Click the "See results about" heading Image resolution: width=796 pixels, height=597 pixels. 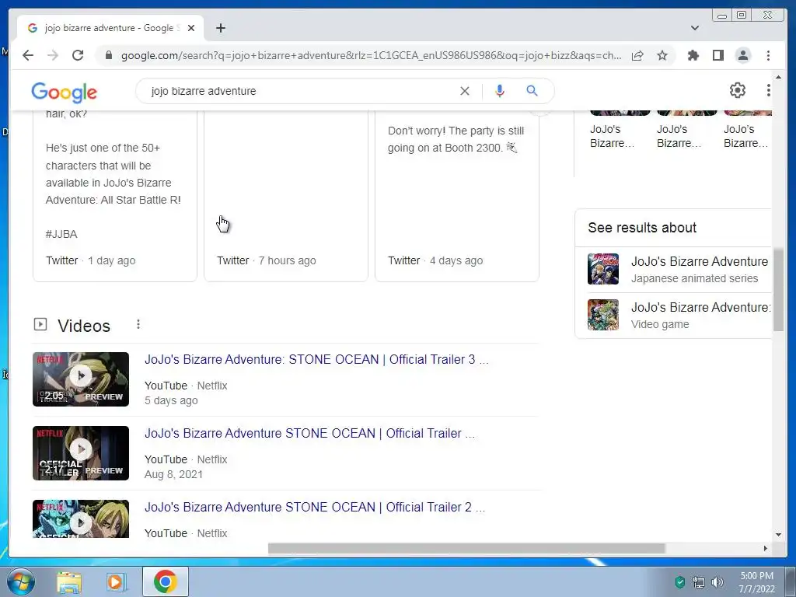pyautogui.click(x=642, y=228)
